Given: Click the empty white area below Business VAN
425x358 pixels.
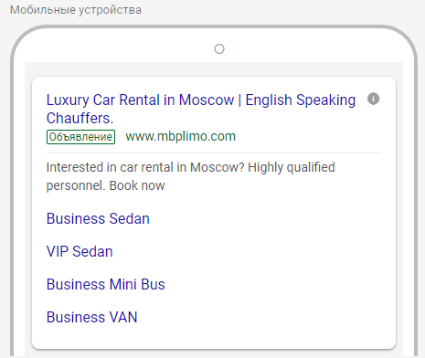Looking at the screenshot, I should pos(214,336).
